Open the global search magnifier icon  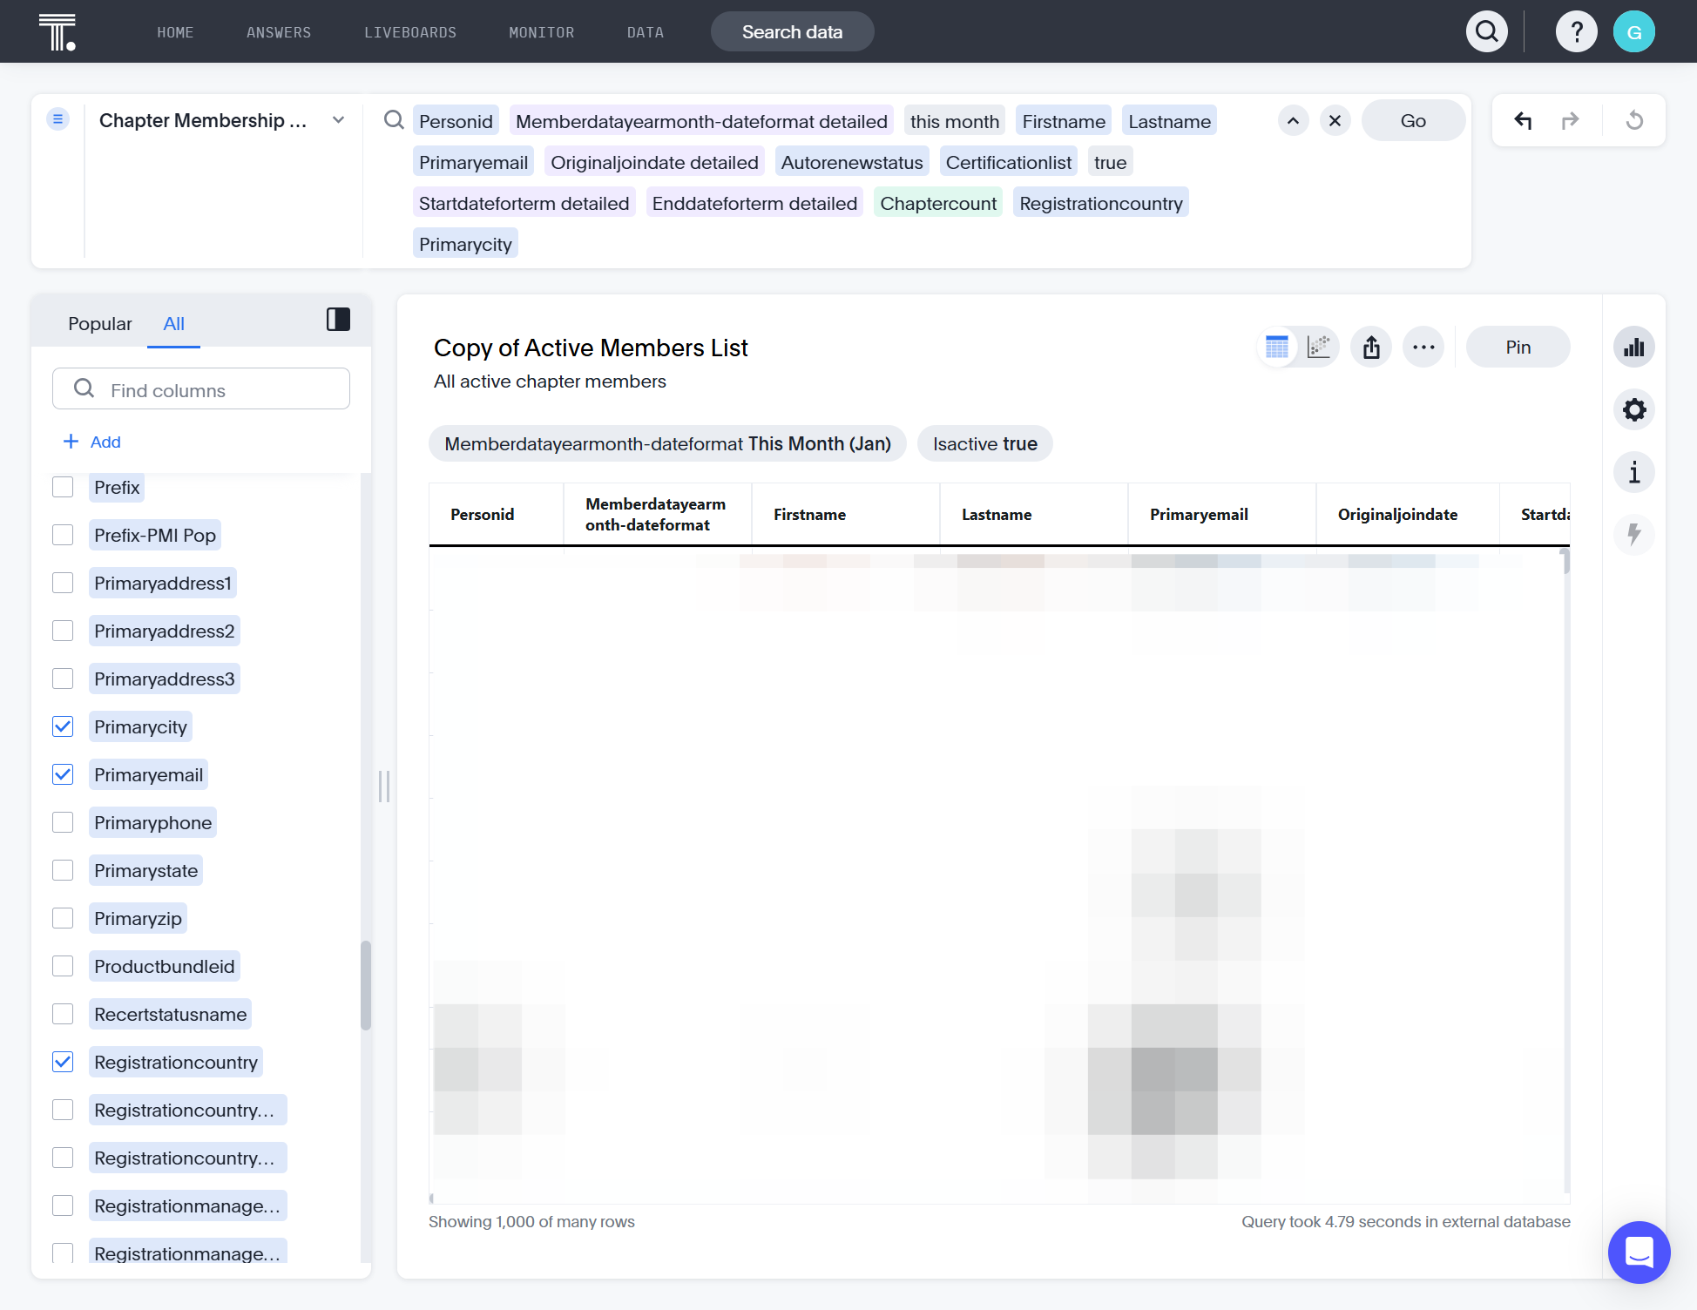1487,32
